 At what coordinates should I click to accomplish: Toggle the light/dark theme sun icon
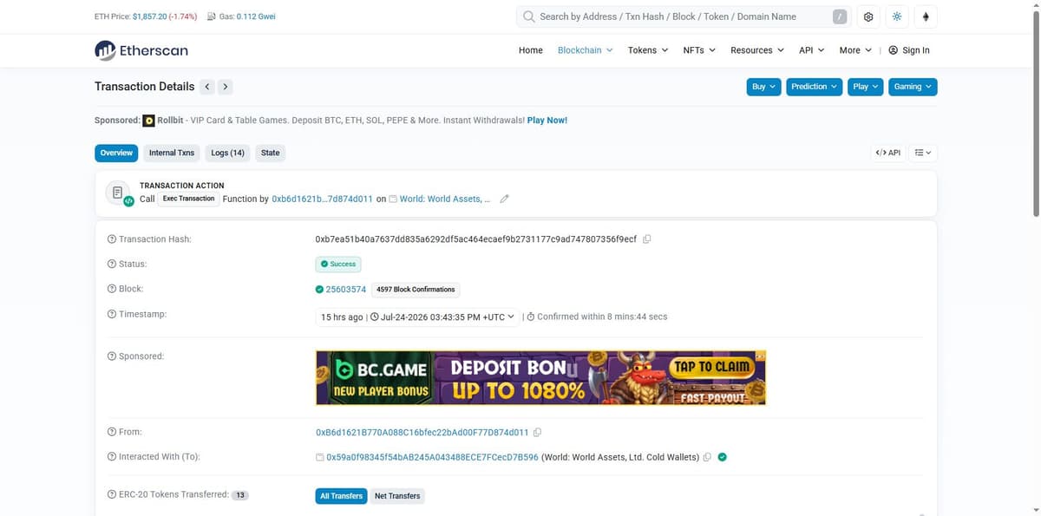tap(897, 17)
